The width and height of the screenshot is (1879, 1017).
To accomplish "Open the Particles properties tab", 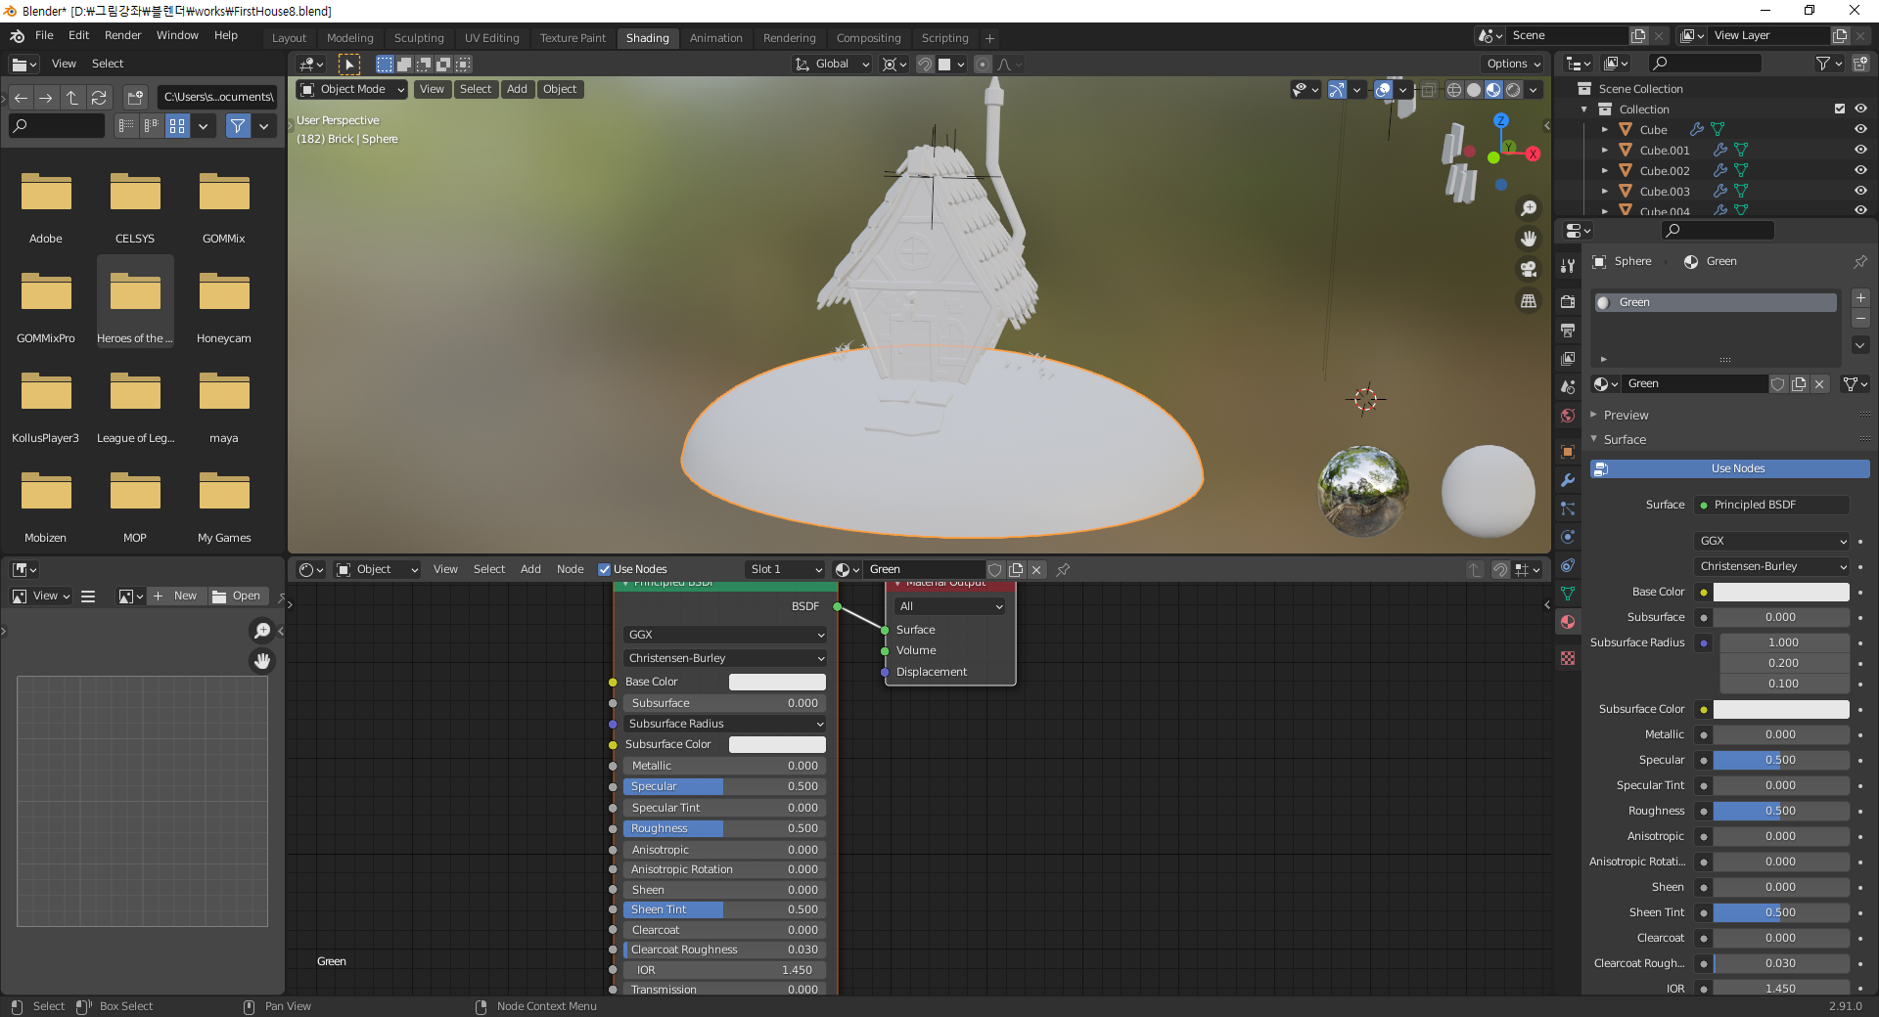I will pyautogui.click(x=1568, y=508).
